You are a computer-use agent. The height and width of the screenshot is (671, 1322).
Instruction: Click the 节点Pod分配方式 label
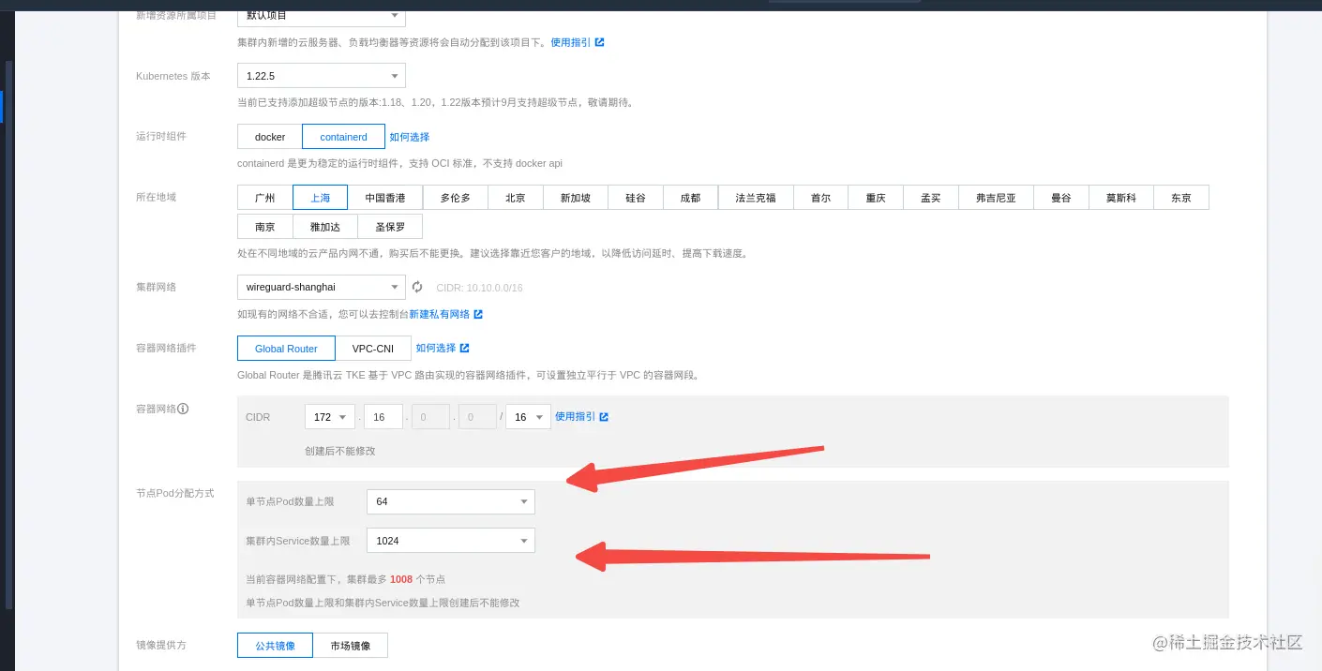click(175, 493)
